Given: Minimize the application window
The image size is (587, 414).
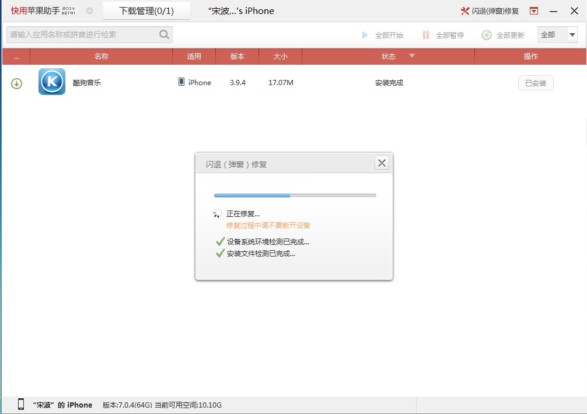Looking at the screenshot, I should point(553,11).
